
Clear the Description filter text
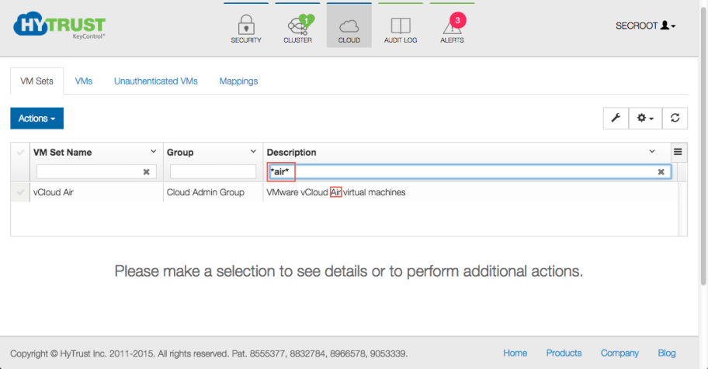tap(661, 172)
